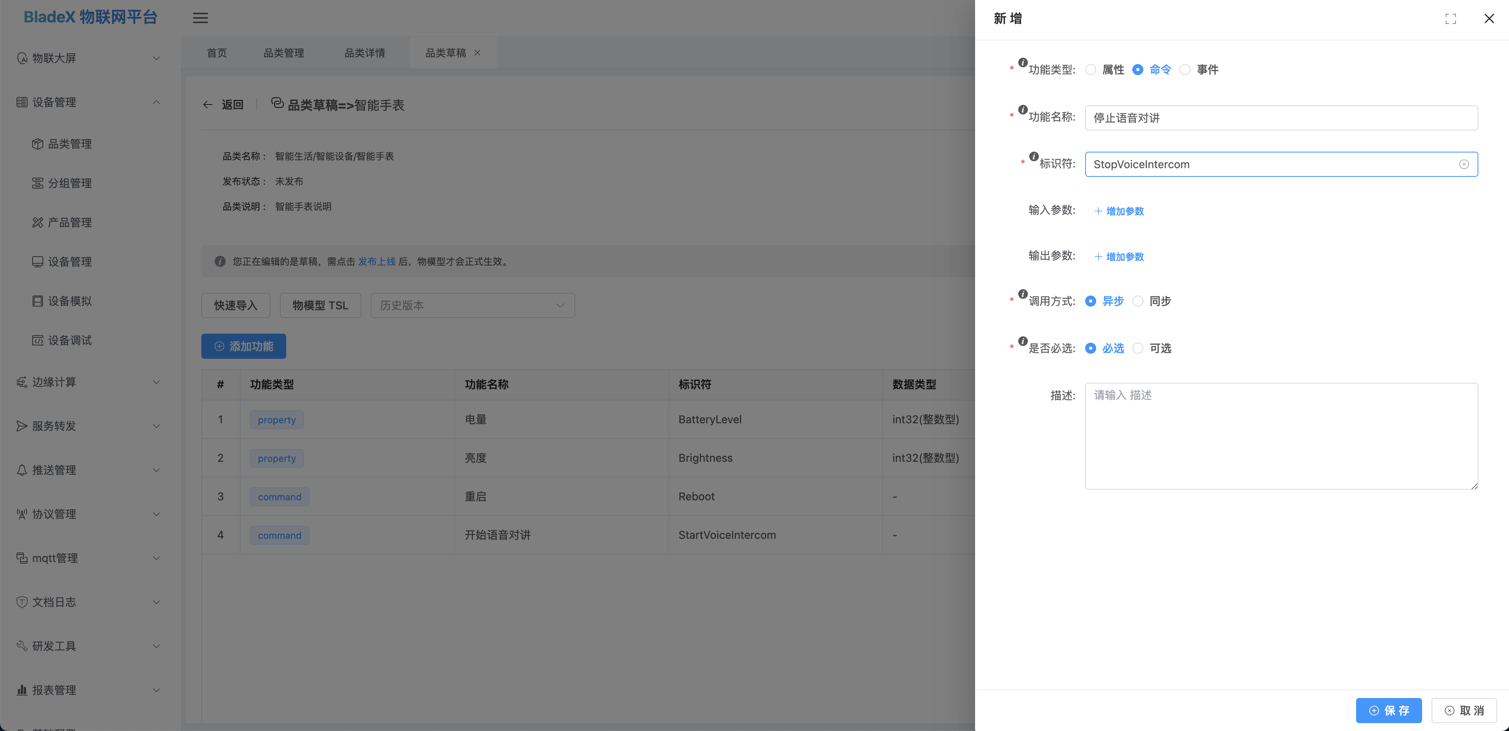
Task: Click the 设备调试 icon
Action: tap(37, 340)
